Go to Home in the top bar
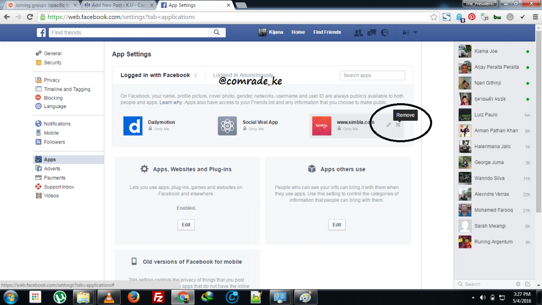Screen dimensions: 542x305 click(298, 32)
